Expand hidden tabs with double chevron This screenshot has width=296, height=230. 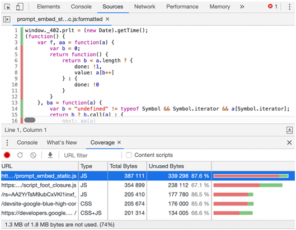click(242, 7)
